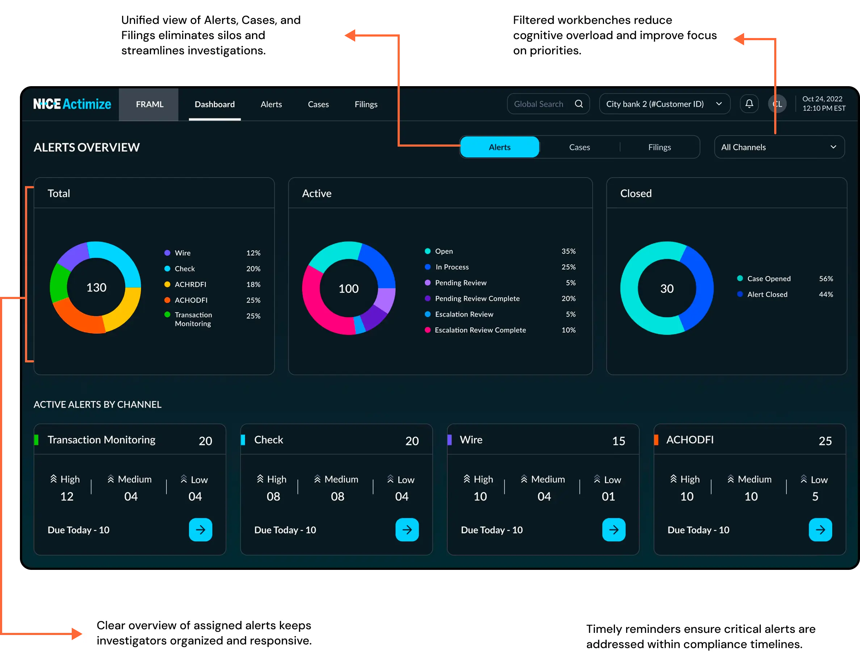Viewport: 860px width, 664px height.
Task: Go to the Filings navigation tab
Action: click(x=366, y=104)
